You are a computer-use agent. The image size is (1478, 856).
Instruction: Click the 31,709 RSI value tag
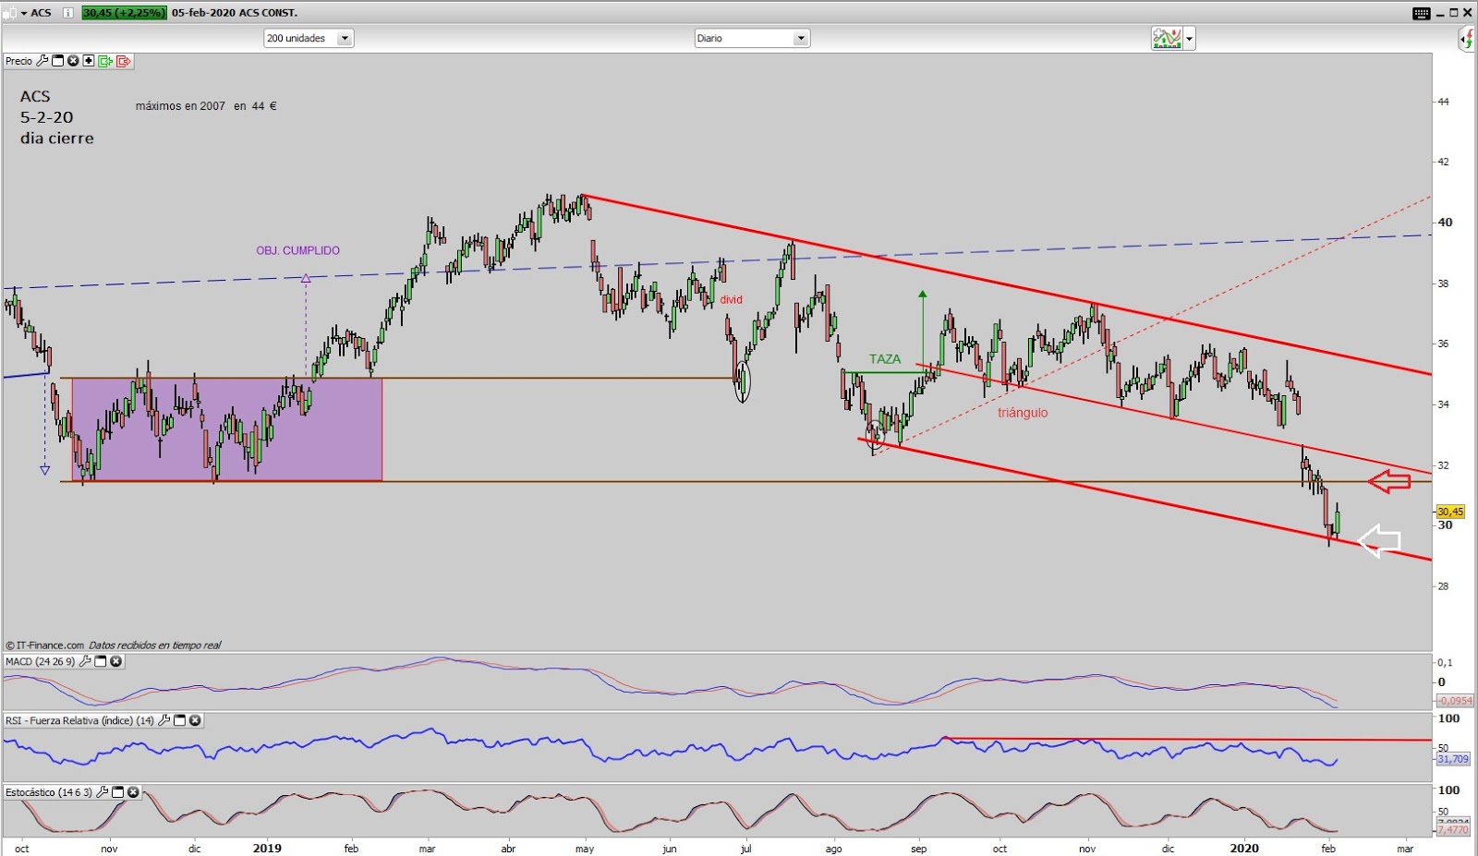tap(1453, 759)
